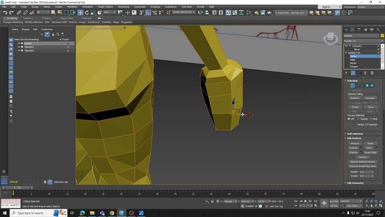
Task: Open the Modifier List dropdown
Action: click(363, 41)
